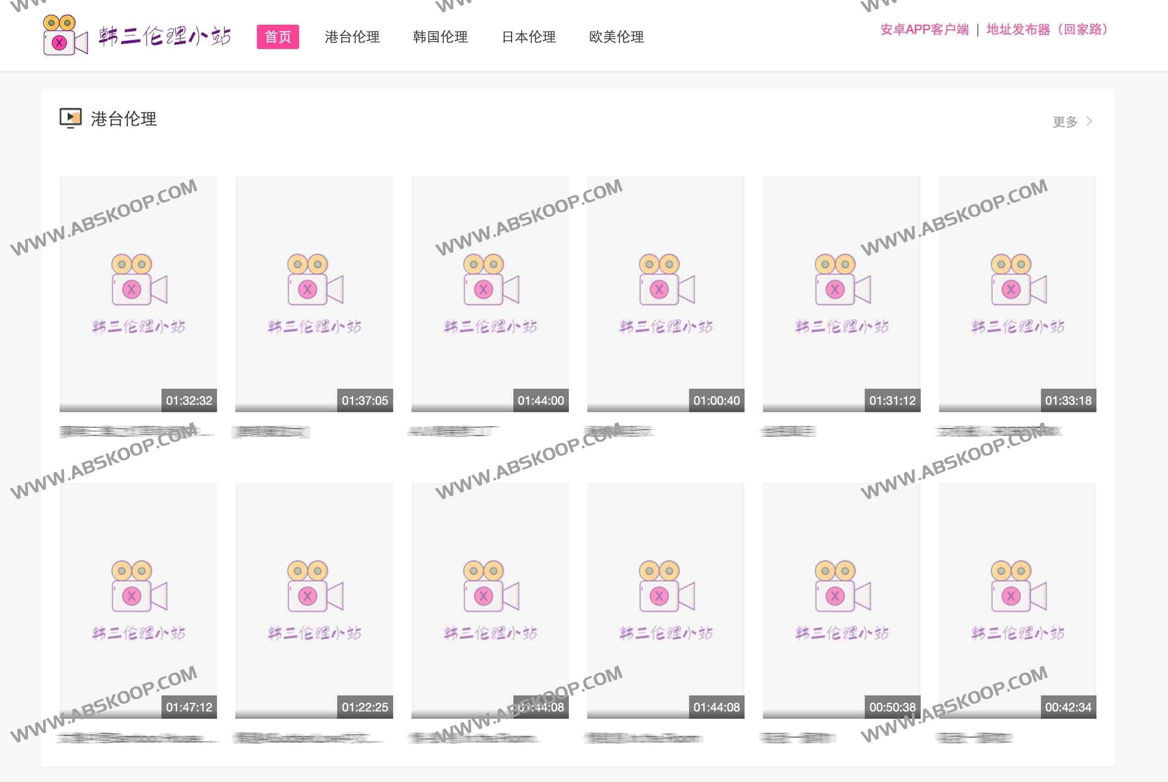Open the 00:50:38 video thumbnail
1168x782 pixels.
[x=841, y=600]
